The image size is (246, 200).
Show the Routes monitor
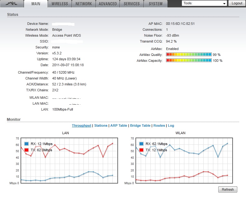point(159,125)
